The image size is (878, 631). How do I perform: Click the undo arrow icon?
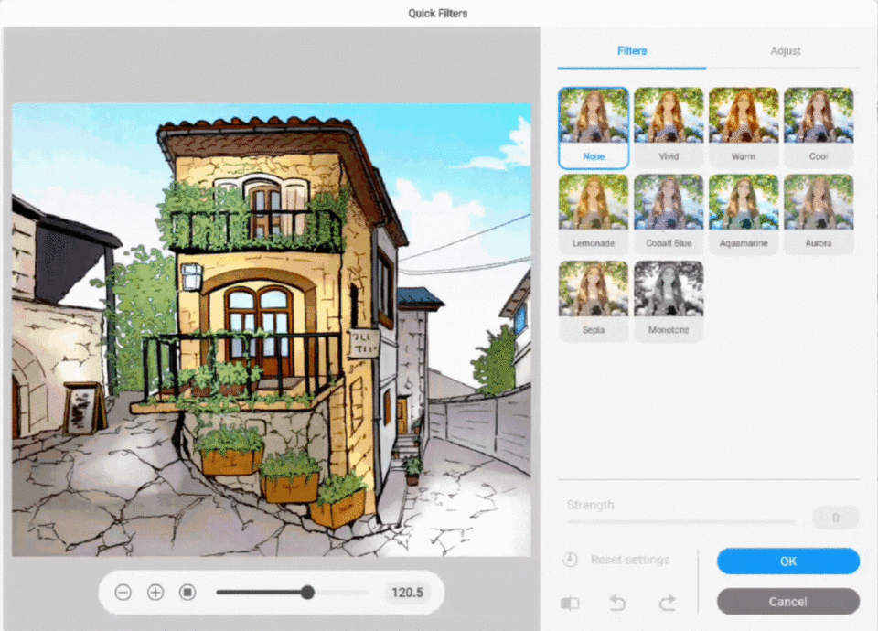point(617,603)
